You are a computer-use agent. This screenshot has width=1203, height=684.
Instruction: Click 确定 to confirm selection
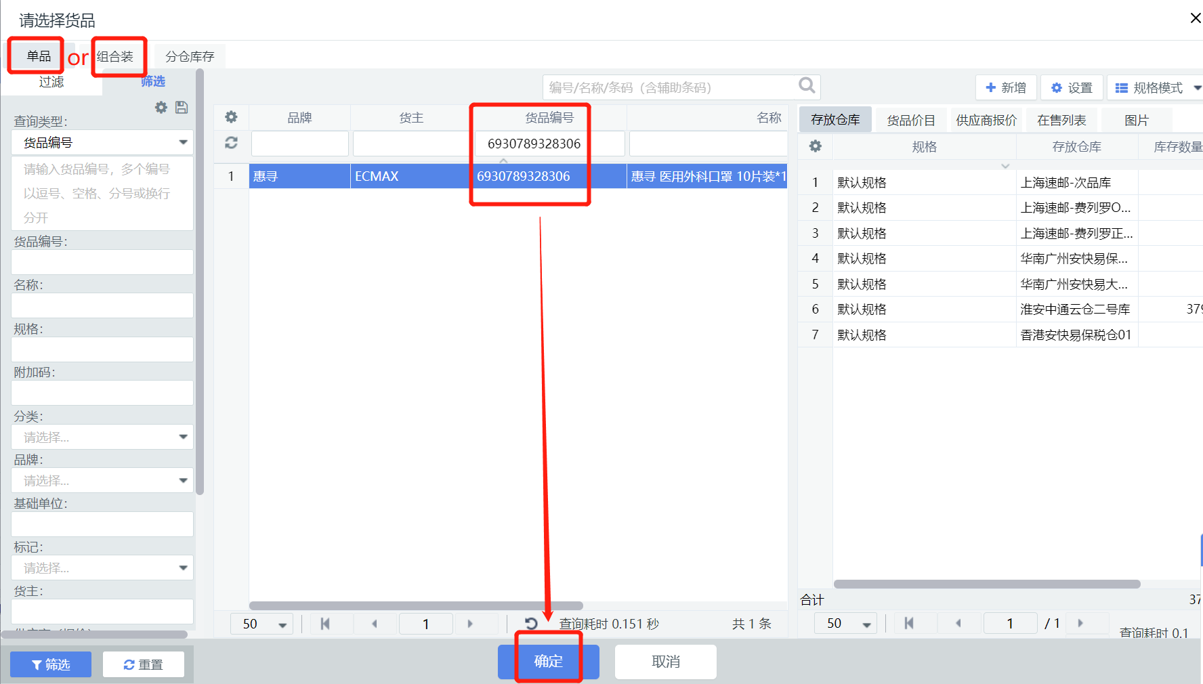coord(549,661)
